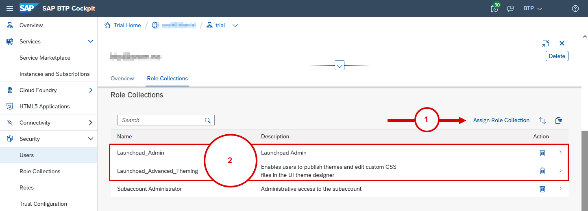588x211 pixels.
Task: Open the feedback chat icon
Action: point(510,9)
